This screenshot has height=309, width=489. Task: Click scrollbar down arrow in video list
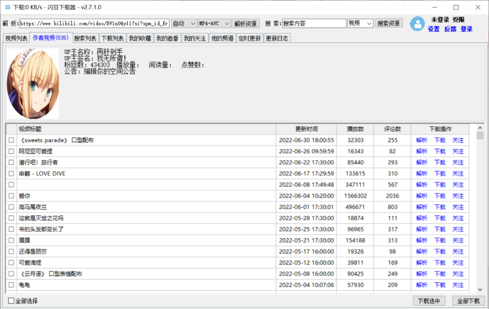tap(480, 290)
